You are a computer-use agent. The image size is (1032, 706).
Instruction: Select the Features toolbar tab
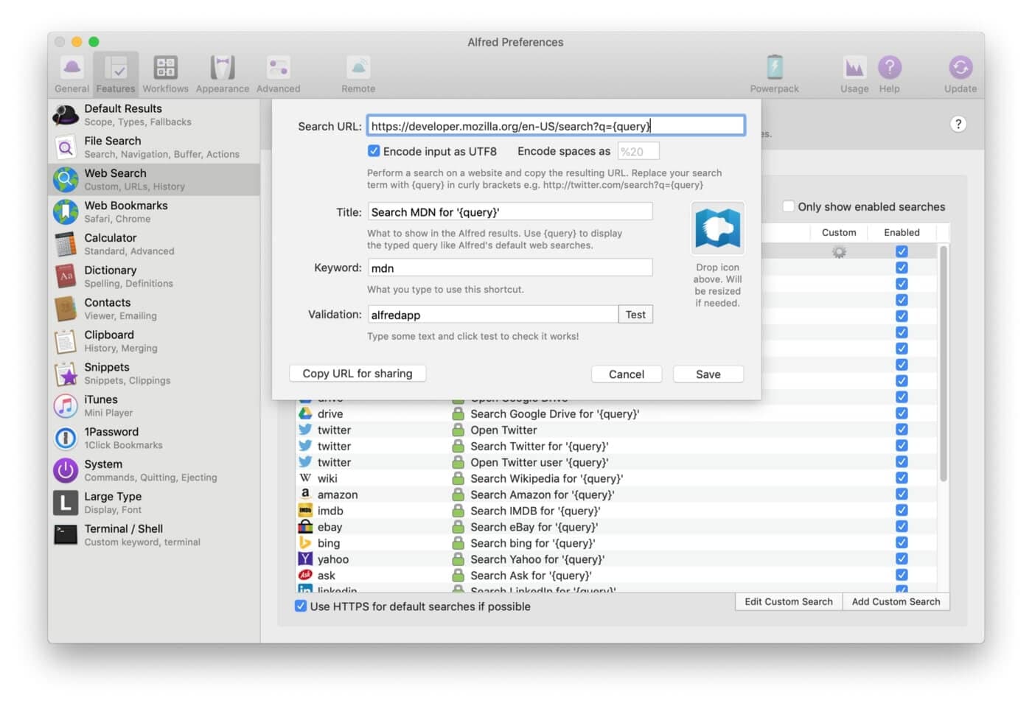[116, 74]
